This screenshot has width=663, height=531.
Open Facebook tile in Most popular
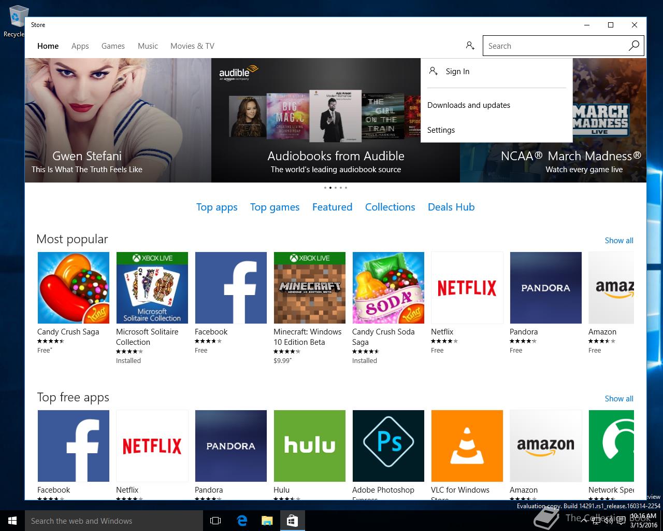tap(231, 288)
